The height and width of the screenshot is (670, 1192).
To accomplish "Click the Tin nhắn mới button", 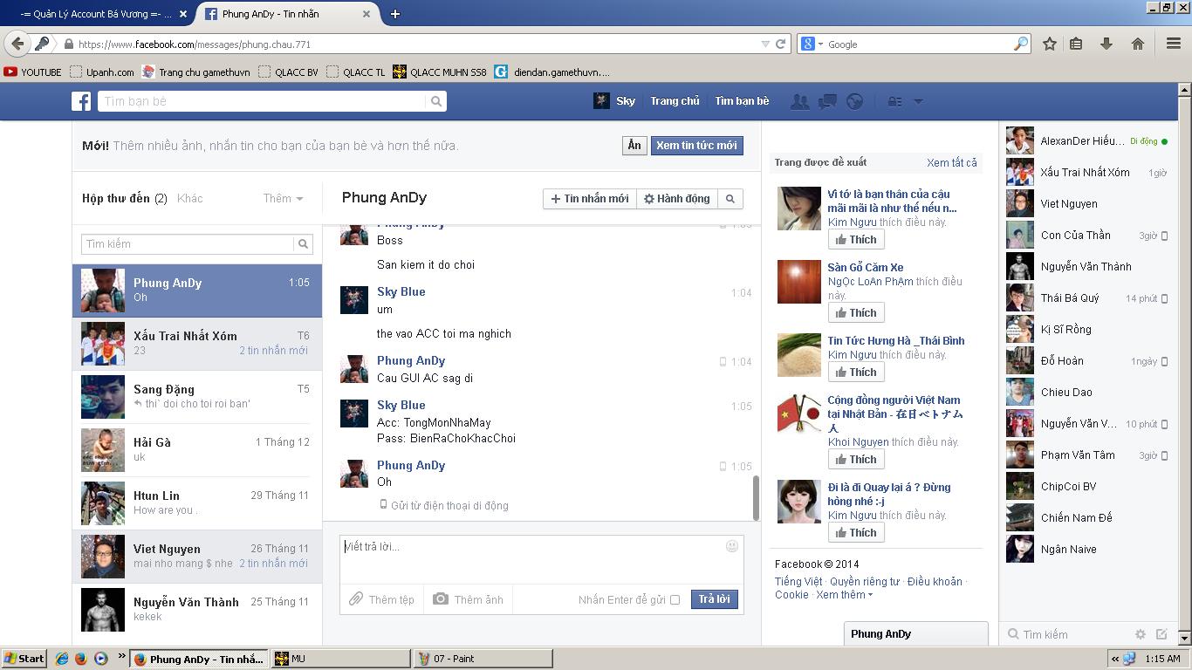I will (x=590, y=199).
